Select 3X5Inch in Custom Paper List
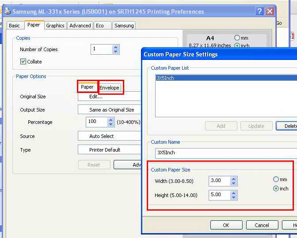 pos(226,78)
